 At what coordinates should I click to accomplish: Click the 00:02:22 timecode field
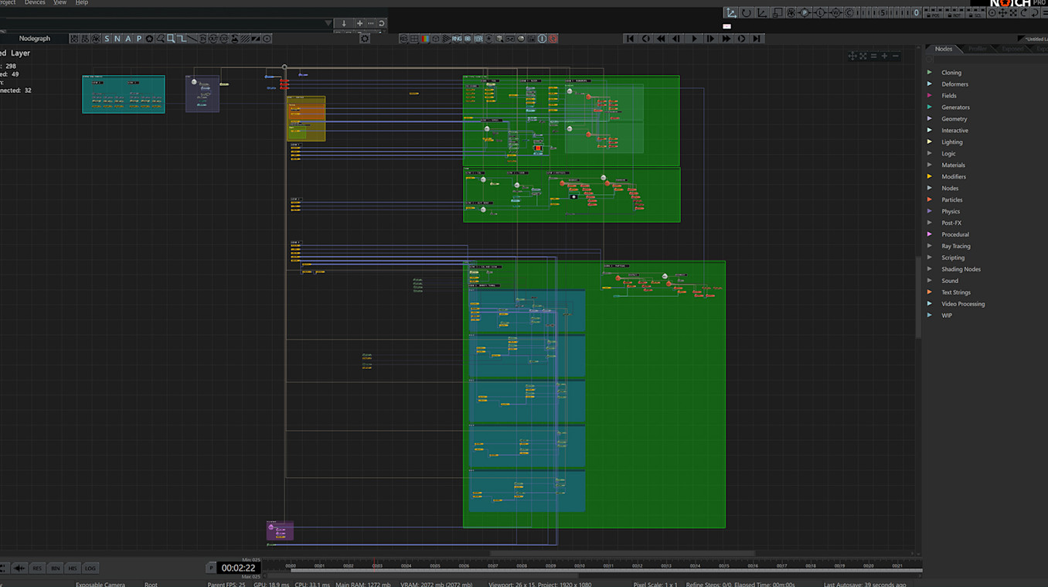pos(238,568)
